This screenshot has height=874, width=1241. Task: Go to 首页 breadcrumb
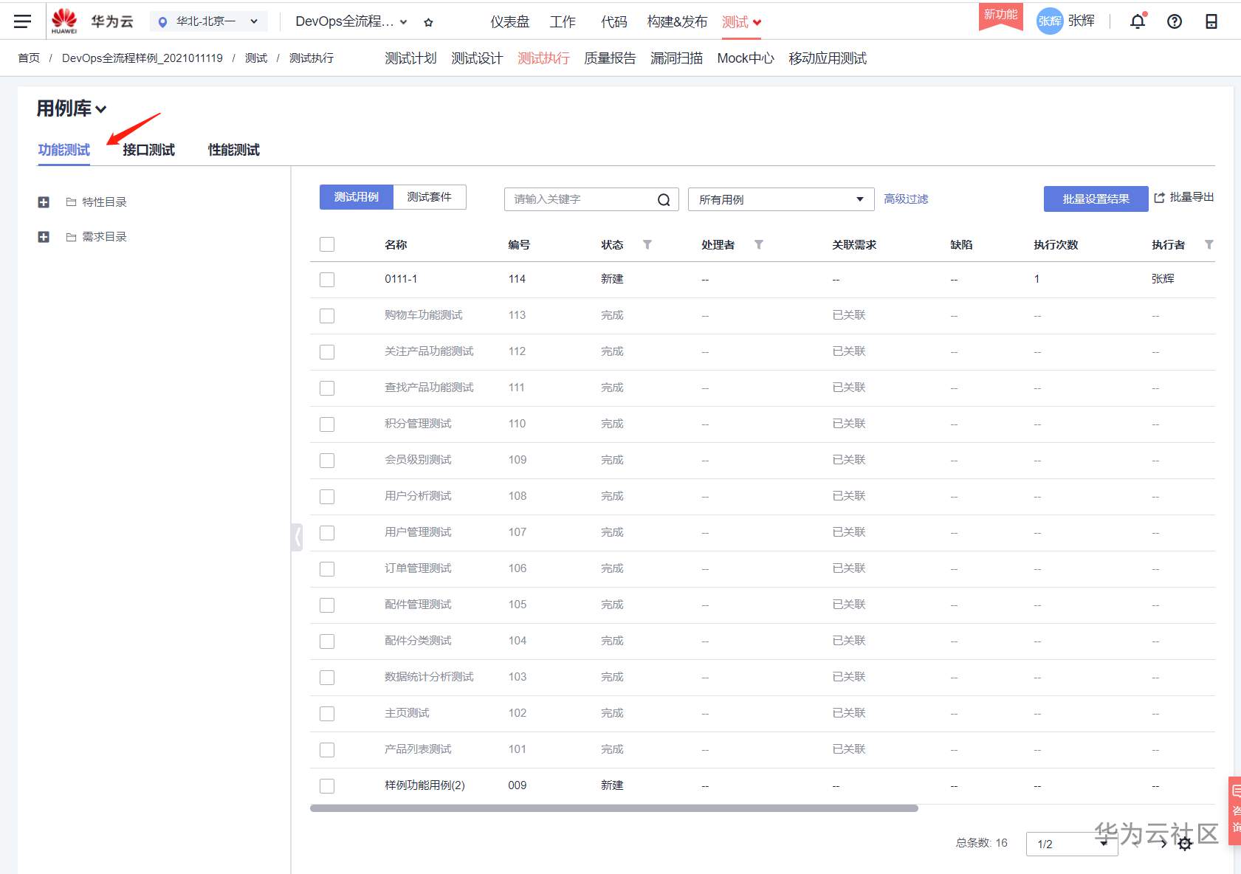29,58
